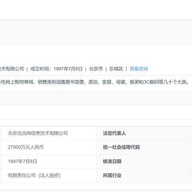
Task: Click the 法定代表人 label cell
Action: coord(144,133)
